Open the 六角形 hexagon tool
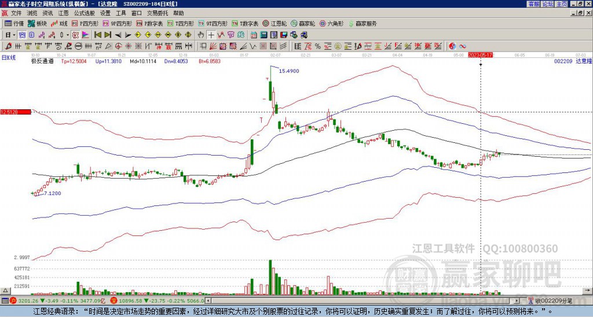Image resolution: width=593 pixels, height=317 pixels. point(332,23)
